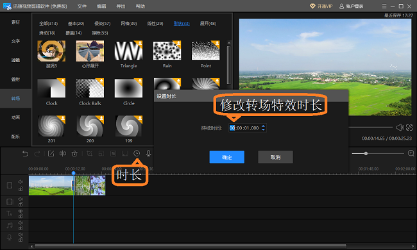Download the Circle transition via its badge
The width and height of the screenshot is (417, 250).
140,81
